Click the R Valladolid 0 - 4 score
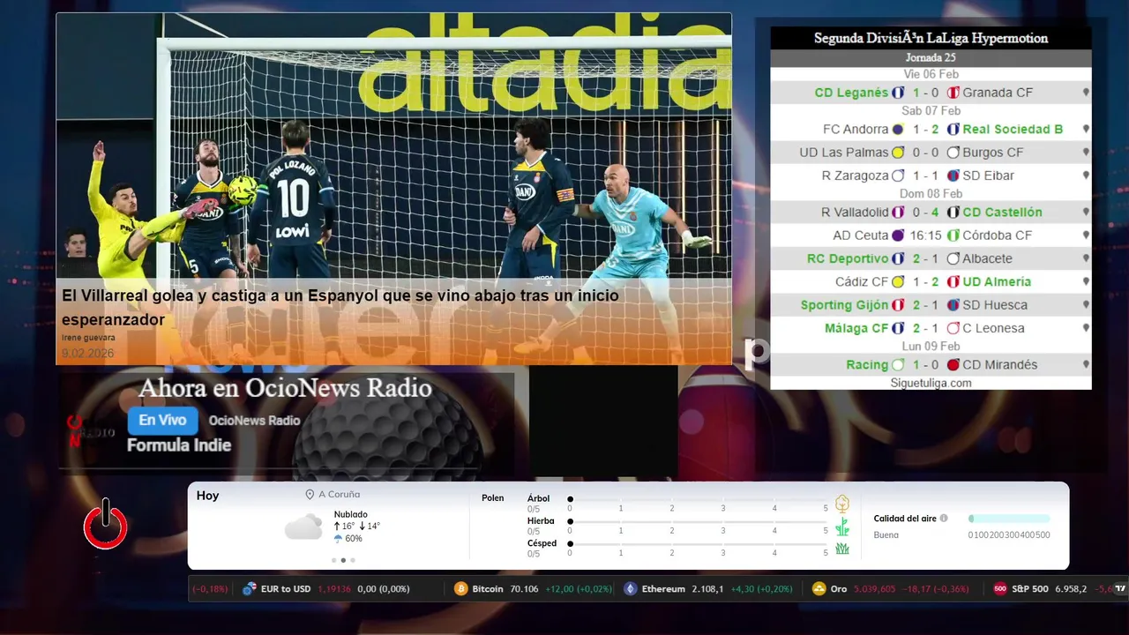Viewport: 1129px width, 635px height. coord(926,213)
